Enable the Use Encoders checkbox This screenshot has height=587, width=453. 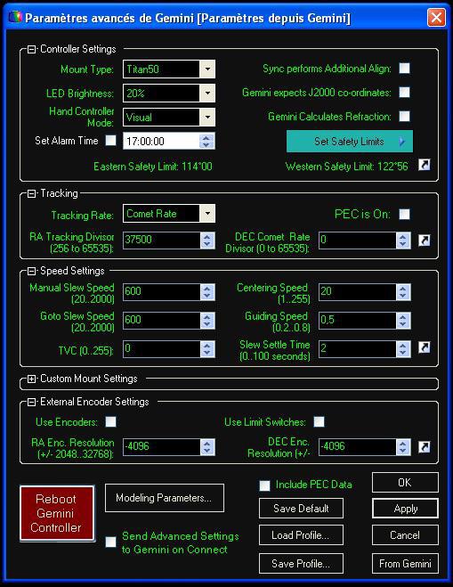point(110,421)
